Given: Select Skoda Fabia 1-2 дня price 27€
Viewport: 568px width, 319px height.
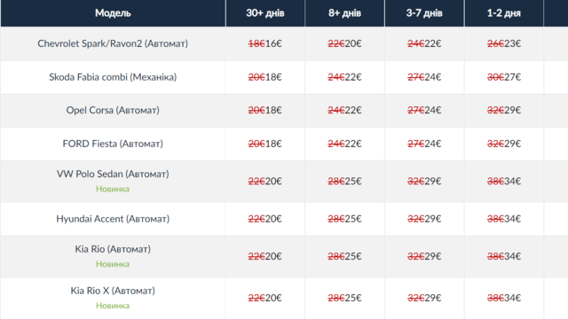Looking at the screenshot, I should click(x=513, y=77).
